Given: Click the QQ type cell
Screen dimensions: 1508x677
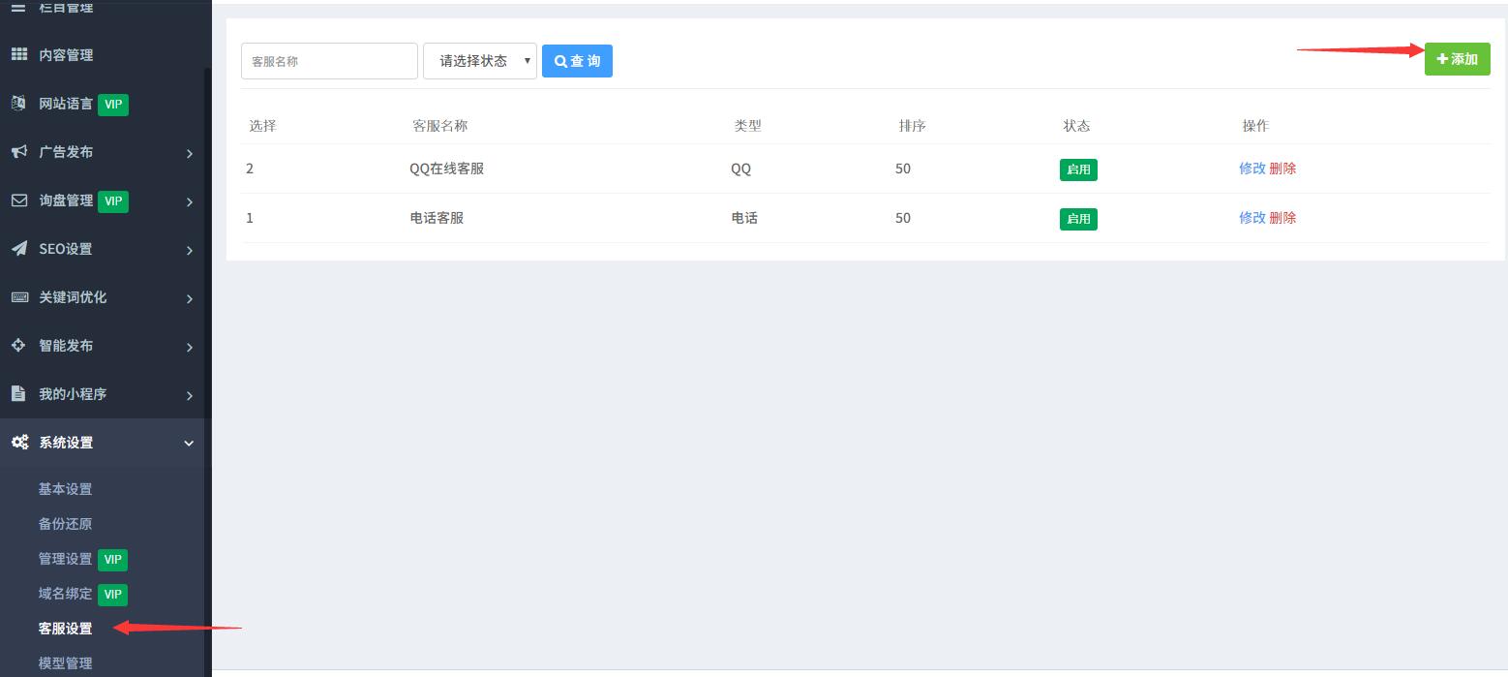Looking at the screenshot, I should tap(740, 169).
